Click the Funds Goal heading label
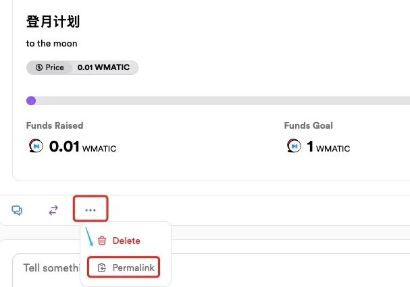 click(309, 125)
